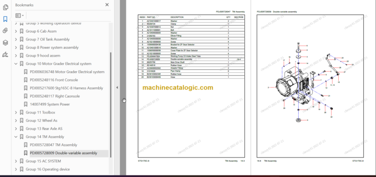Open the Attachments paperclip icon
376x177 pixels.
[x=5, y=31]
